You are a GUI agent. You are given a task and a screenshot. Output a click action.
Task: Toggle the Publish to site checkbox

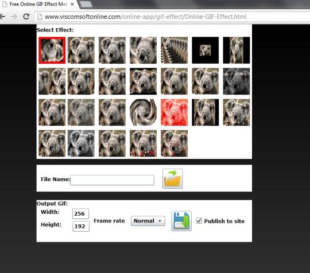click(199, 220)
